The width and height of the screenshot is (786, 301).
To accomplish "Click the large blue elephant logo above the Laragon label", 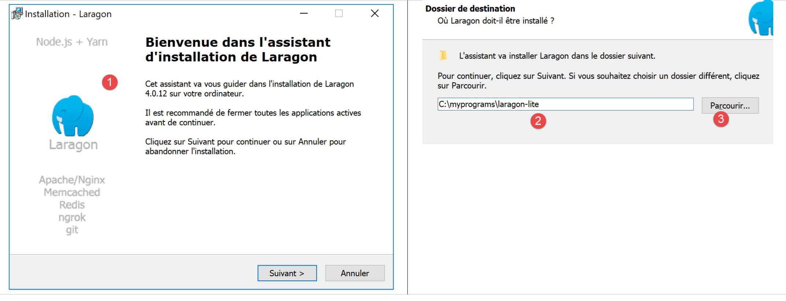I will click(x=73, y=116).
